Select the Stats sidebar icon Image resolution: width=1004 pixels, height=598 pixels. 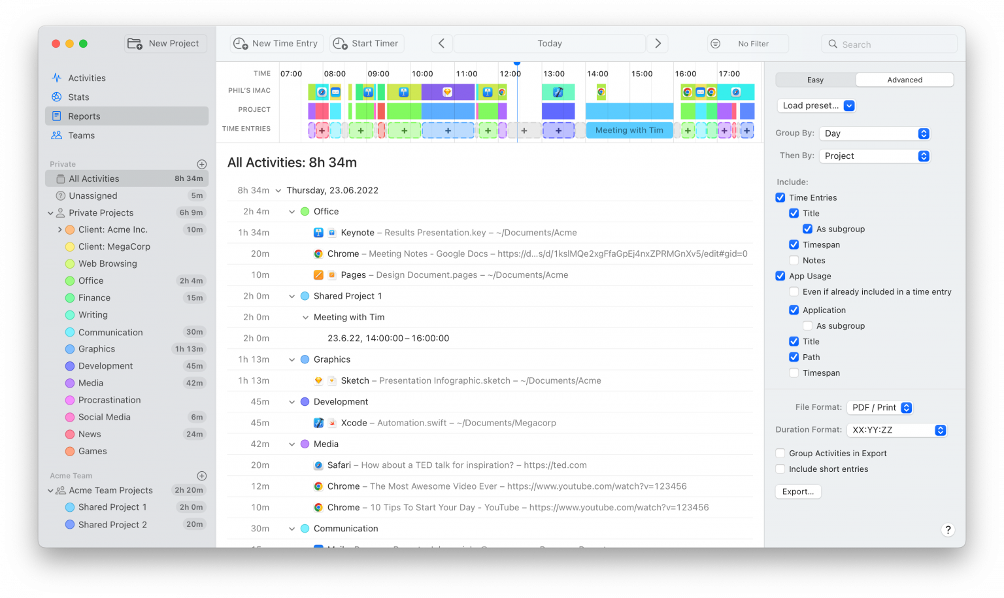(57, 97)
